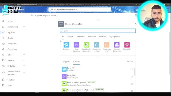Select the All connectors tab

click(63, 37)
